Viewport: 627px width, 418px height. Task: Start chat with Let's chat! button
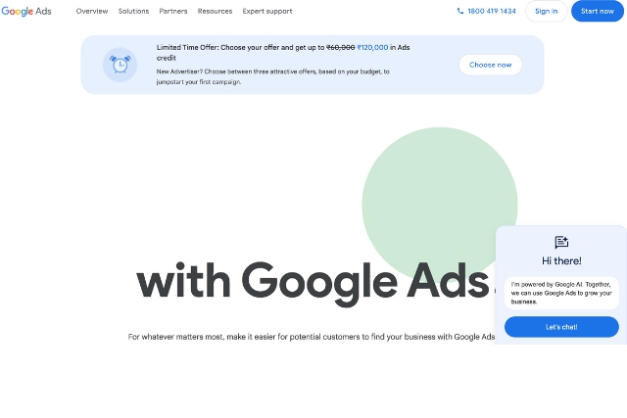561,327
